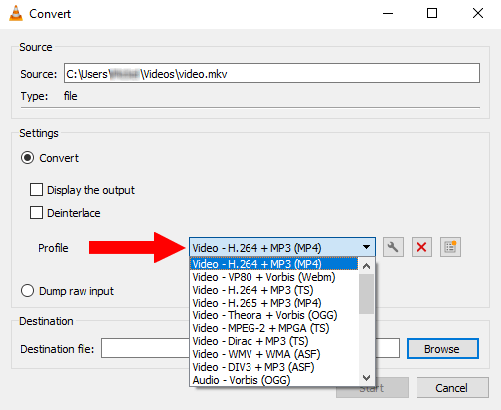Minimize the Convert window
Image resolution: width=501 pixels, height=410 pixels.
pyautogui.click(x=388, y=14)
